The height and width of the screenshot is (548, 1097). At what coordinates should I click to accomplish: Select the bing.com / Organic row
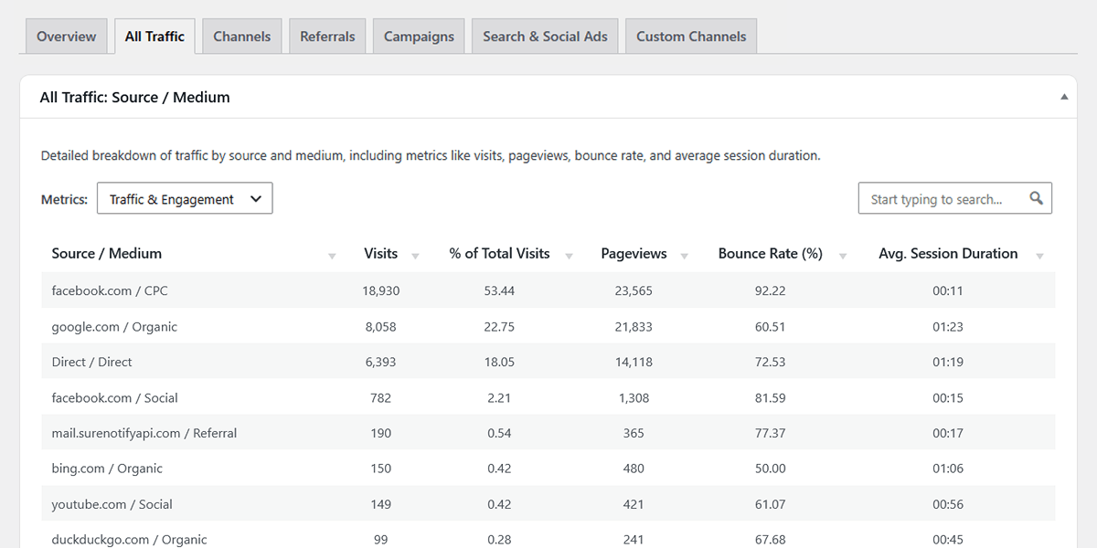click(548, 469)
